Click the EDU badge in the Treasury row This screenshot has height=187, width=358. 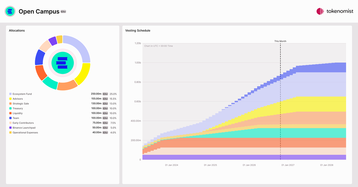tap(105, 108)
